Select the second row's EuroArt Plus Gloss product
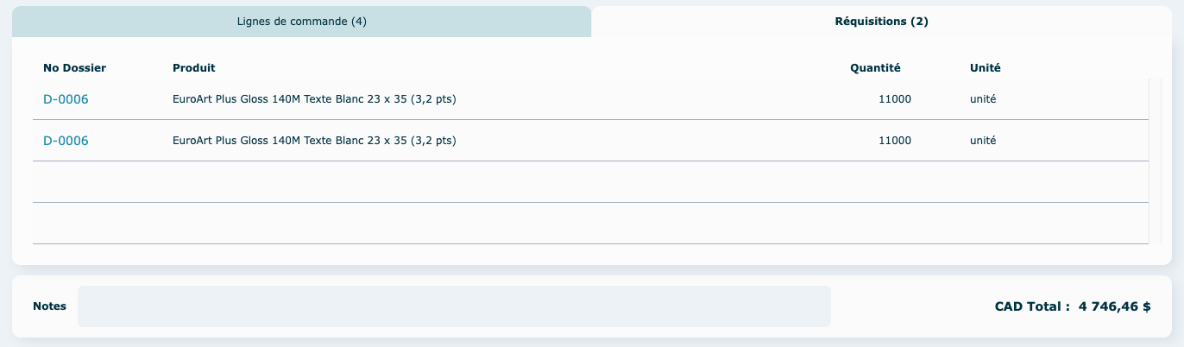The width and height of the screenshot is (1184, 347). coord(314,141)
